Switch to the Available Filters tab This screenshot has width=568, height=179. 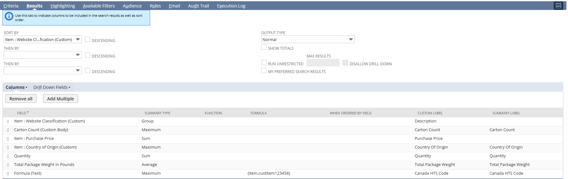99,6
